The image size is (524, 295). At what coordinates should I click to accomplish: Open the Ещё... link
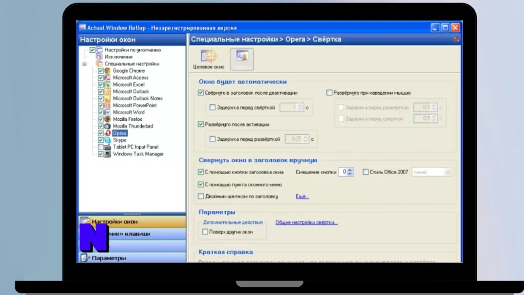click(302, 196)
